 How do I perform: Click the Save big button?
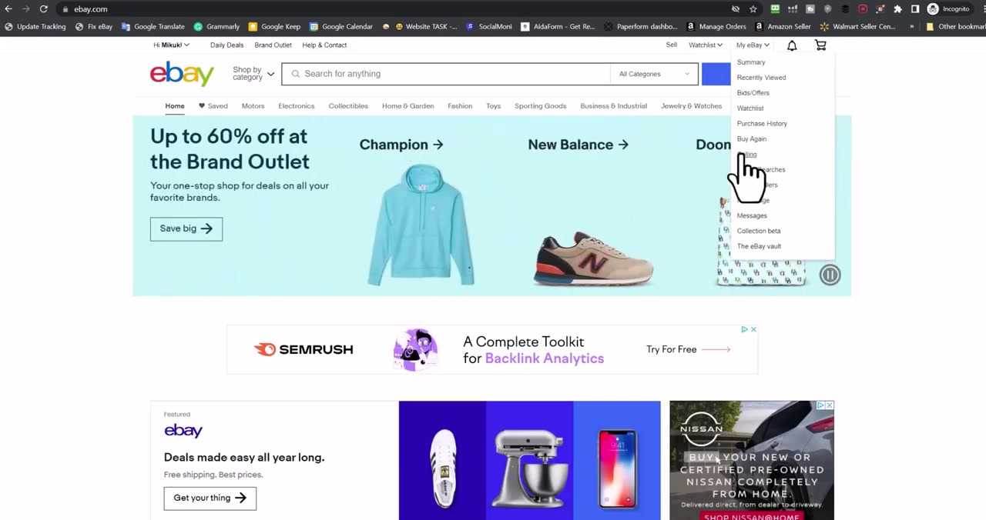pos(186,228)
